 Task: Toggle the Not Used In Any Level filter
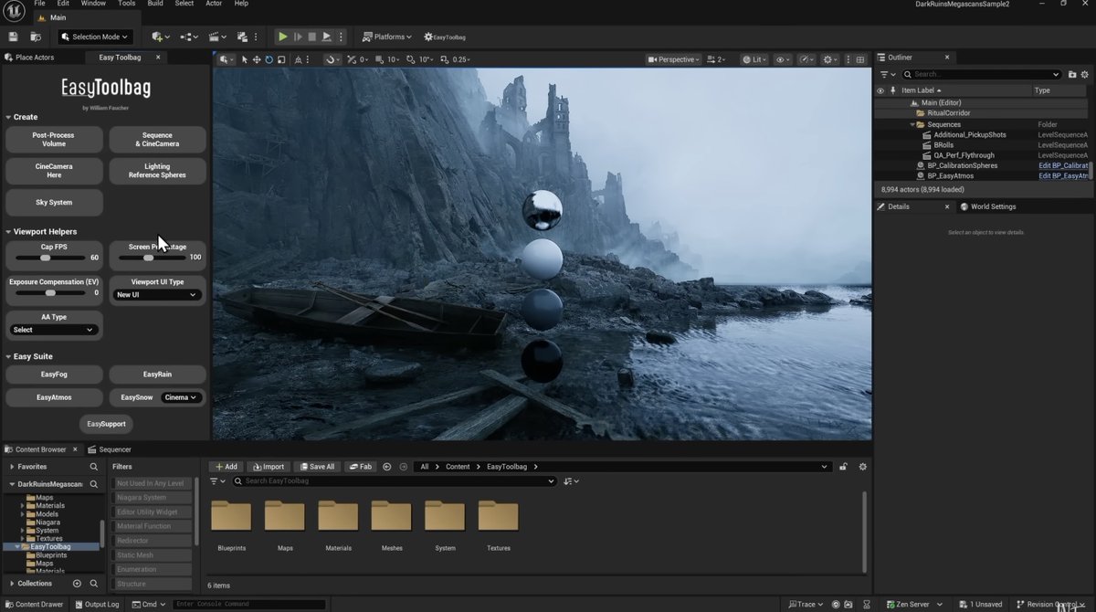(151, 483)
